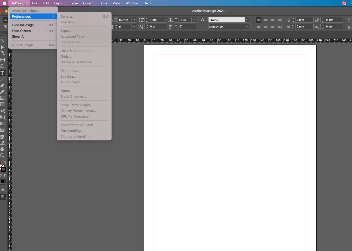Toggle Align Right paragraph alignment
The height and width of the screenshot is (251, 352).
pos(273,20)
